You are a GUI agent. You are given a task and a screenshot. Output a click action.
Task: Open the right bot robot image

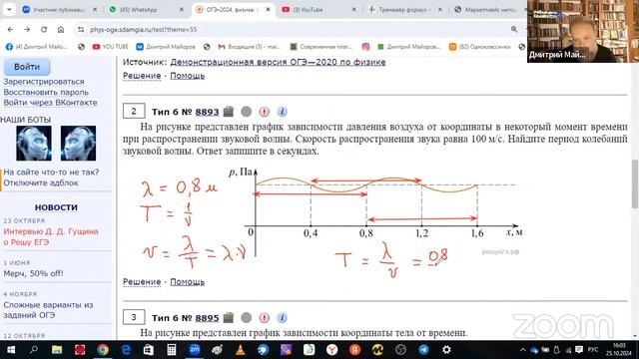(x=78, y=143)
